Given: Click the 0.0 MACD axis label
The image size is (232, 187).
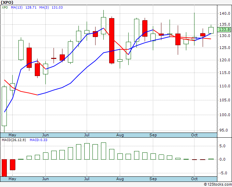Looking at the screenshot, I should [222, 159].
